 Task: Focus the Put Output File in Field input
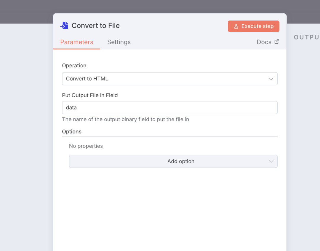(169, 107)
